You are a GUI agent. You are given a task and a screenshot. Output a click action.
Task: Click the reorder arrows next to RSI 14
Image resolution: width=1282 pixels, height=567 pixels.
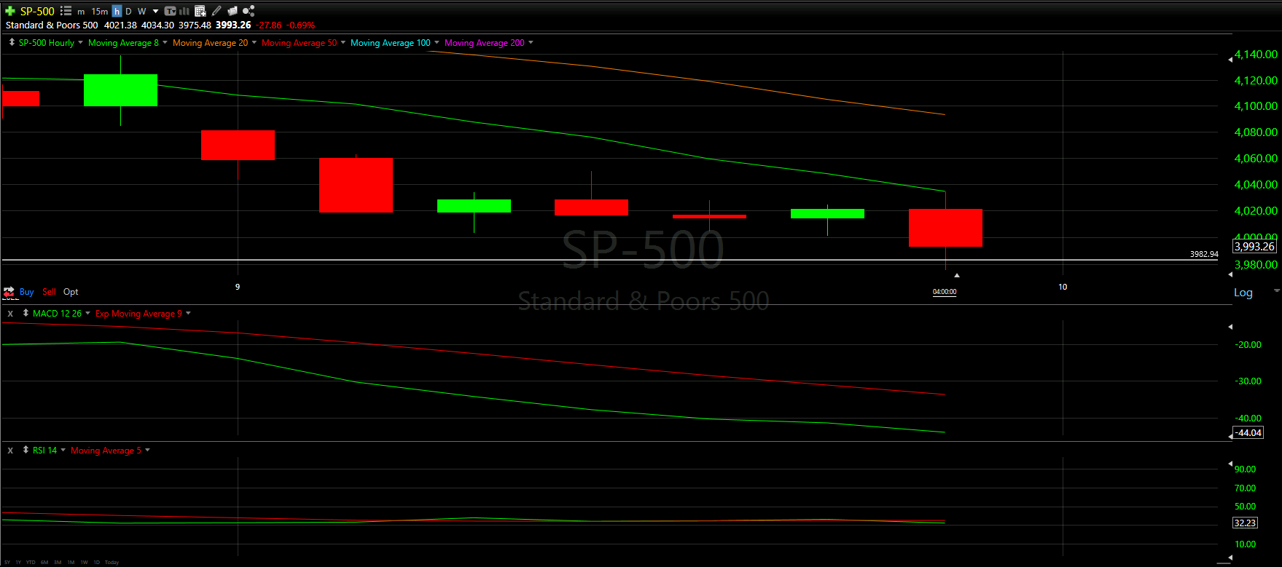[x=26, y=450]
